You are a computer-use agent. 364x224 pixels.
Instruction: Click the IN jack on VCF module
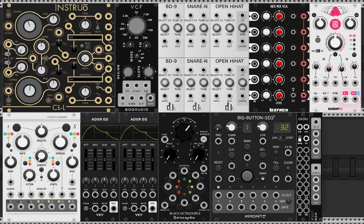(x=123, y=98)
